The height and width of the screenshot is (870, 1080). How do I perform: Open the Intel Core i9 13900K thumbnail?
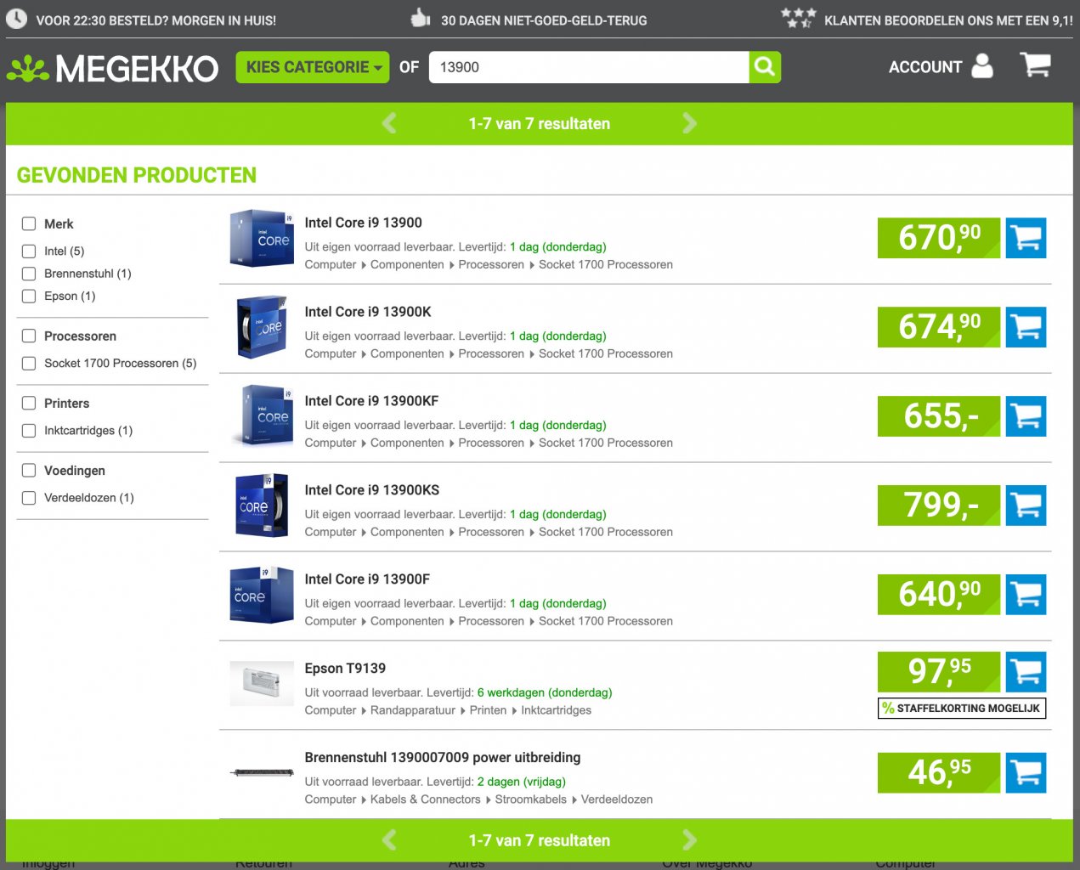click(262, 327)
